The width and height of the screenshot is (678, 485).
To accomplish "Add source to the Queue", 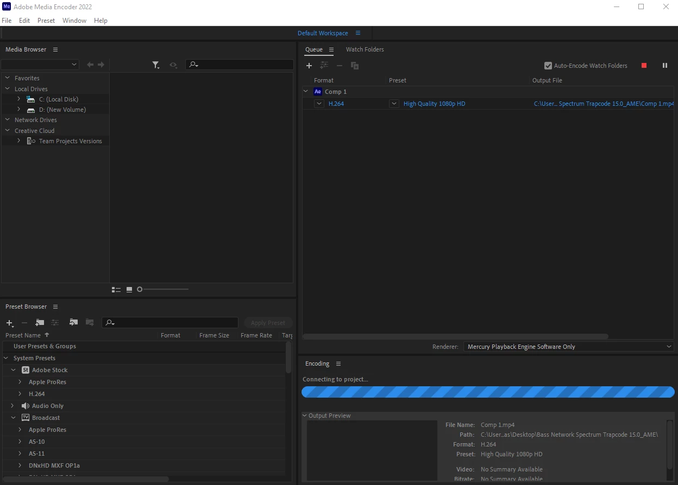I will click(x=309, y=66).
